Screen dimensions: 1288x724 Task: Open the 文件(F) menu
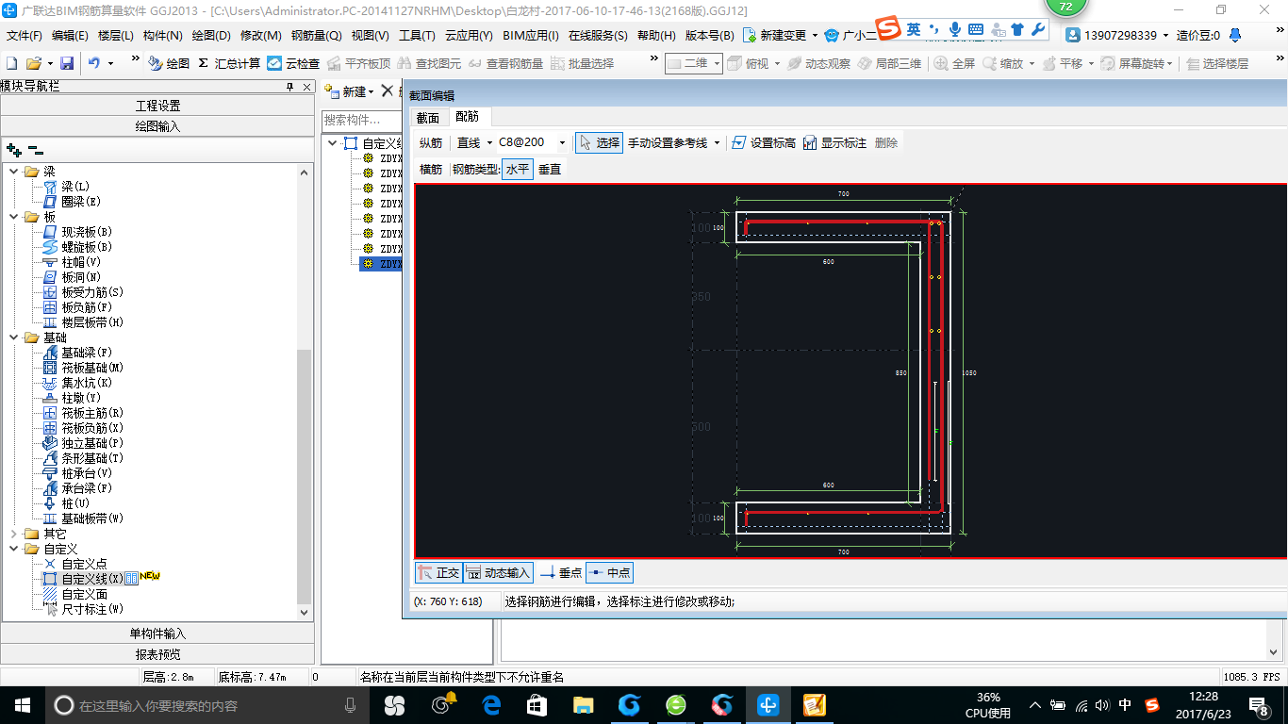[x=25, y=36]
